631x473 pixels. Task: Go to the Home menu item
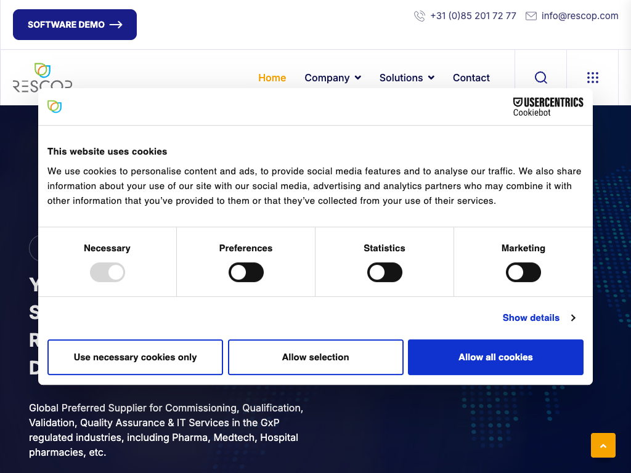pos(272,78)
